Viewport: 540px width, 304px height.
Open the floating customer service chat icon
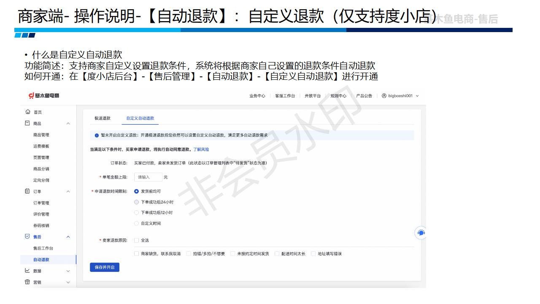tap(421, 233)
